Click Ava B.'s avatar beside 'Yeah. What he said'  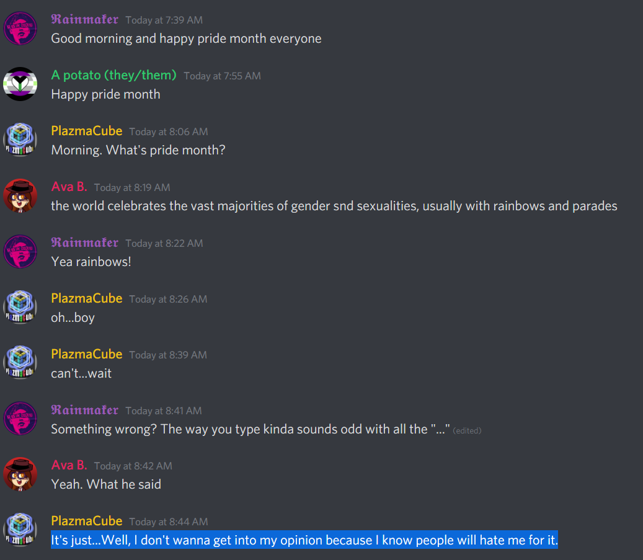pyautogui.click(x=20, y=474)
